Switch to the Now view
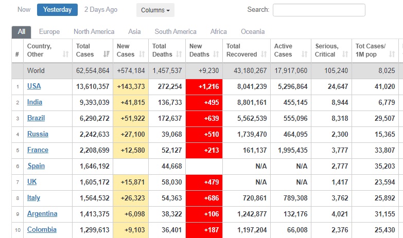Screen dimensions: 403x238 (x=24, y=10)
